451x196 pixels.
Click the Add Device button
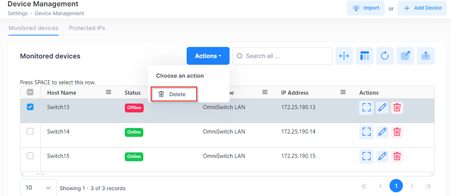pyautogui.click(x=422, y=8)
